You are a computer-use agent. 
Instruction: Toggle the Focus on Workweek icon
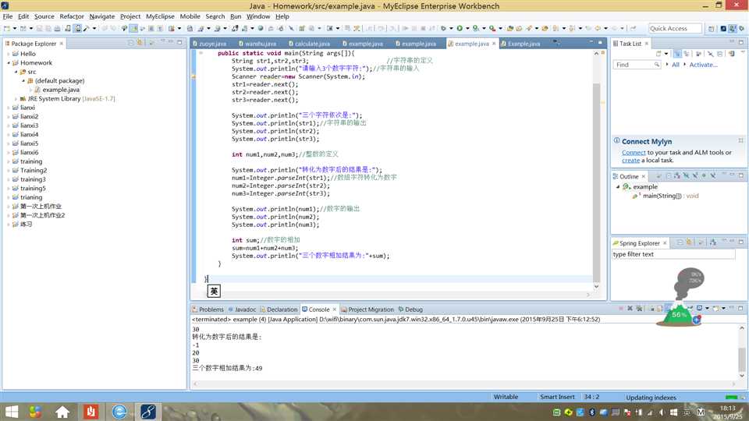click(698, 54)
